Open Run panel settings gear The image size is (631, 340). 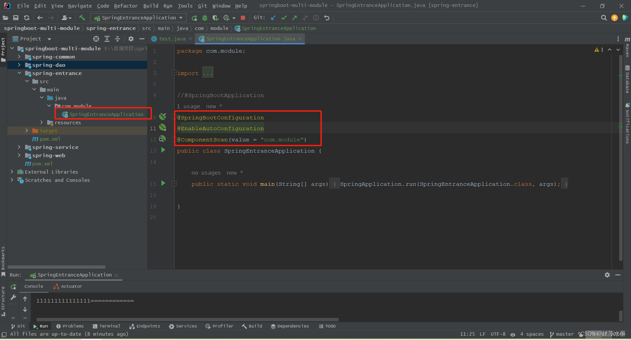click(607, 275)
